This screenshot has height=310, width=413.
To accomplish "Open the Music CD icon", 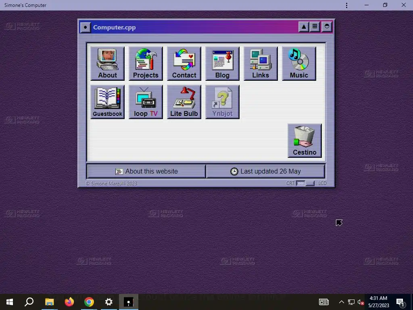I will 299,63.
